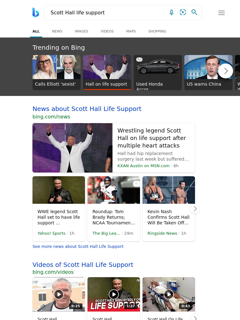The height and width of the screenshot is (320, 240).
Task: Open the SHOPPING tab
Action: tap(157, 31)
